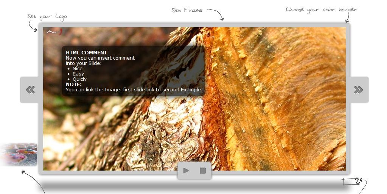Click 'Choose your color border' annotation

(x=321, y=10)
